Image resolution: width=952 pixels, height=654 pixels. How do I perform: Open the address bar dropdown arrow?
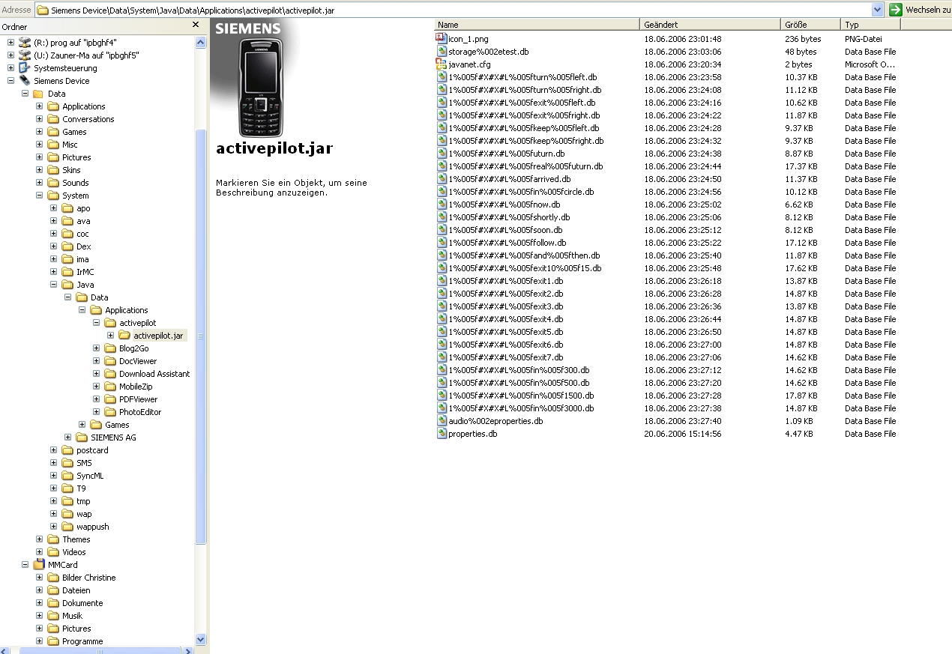[x=878, y=10]
